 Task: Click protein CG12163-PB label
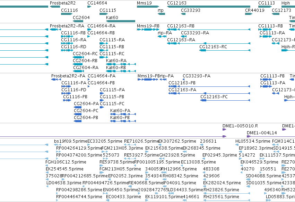pyautogui.click(x=182, y=83)
